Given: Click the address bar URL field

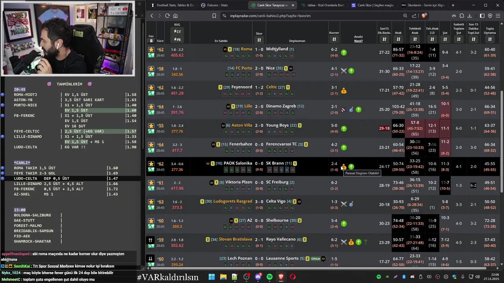Looking at the screenshot, I should click(311, 16).
